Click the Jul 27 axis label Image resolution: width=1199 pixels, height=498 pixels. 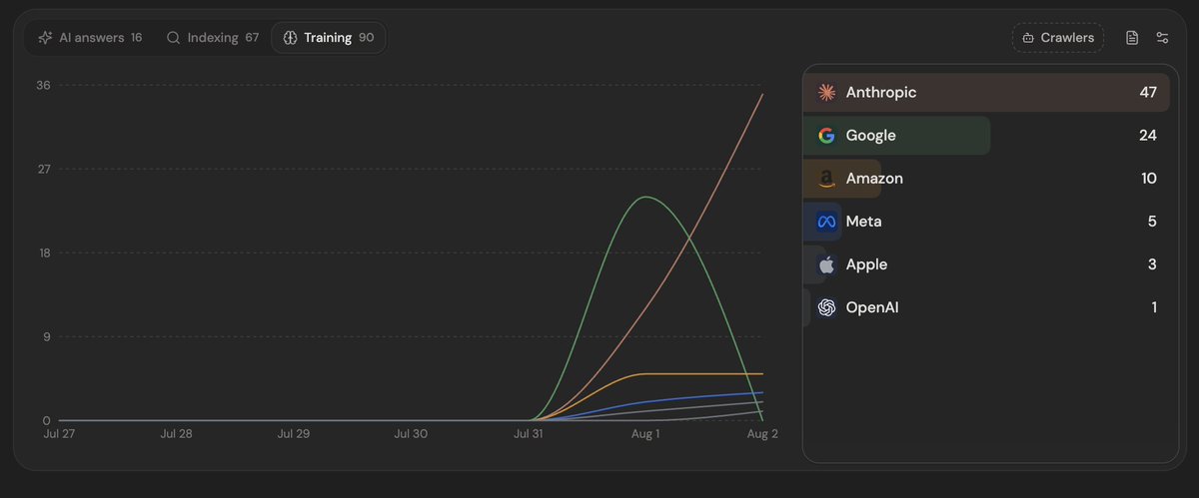click(59, 434)
